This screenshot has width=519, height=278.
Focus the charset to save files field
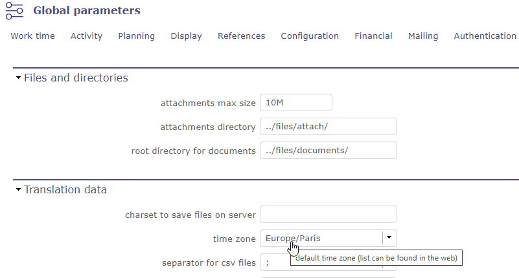[x=328, y=215]
